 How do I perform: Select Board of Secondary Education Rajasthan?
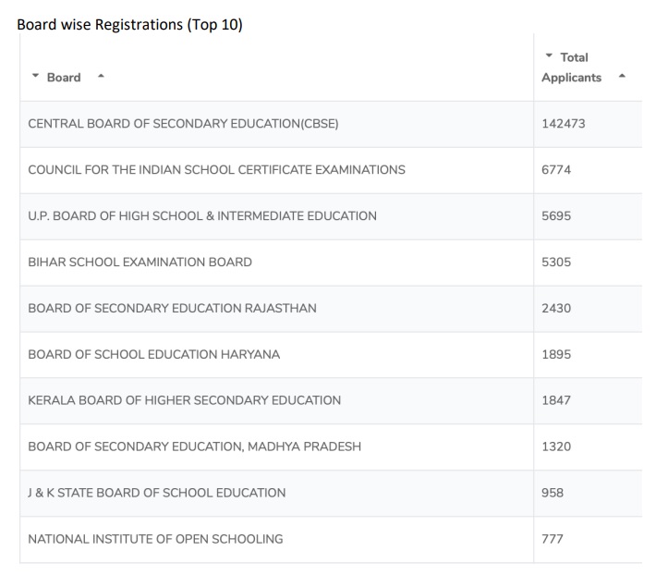pos(173,308)
